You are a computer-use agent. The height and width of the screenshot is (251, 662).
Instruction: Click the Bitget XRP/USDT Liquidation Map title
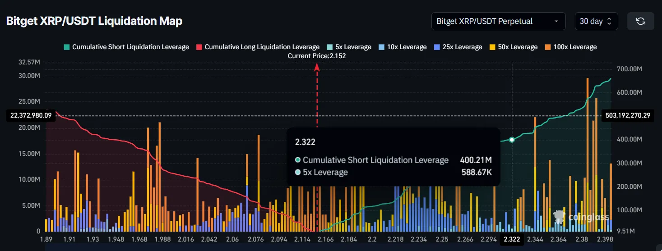tap(94, 21)
